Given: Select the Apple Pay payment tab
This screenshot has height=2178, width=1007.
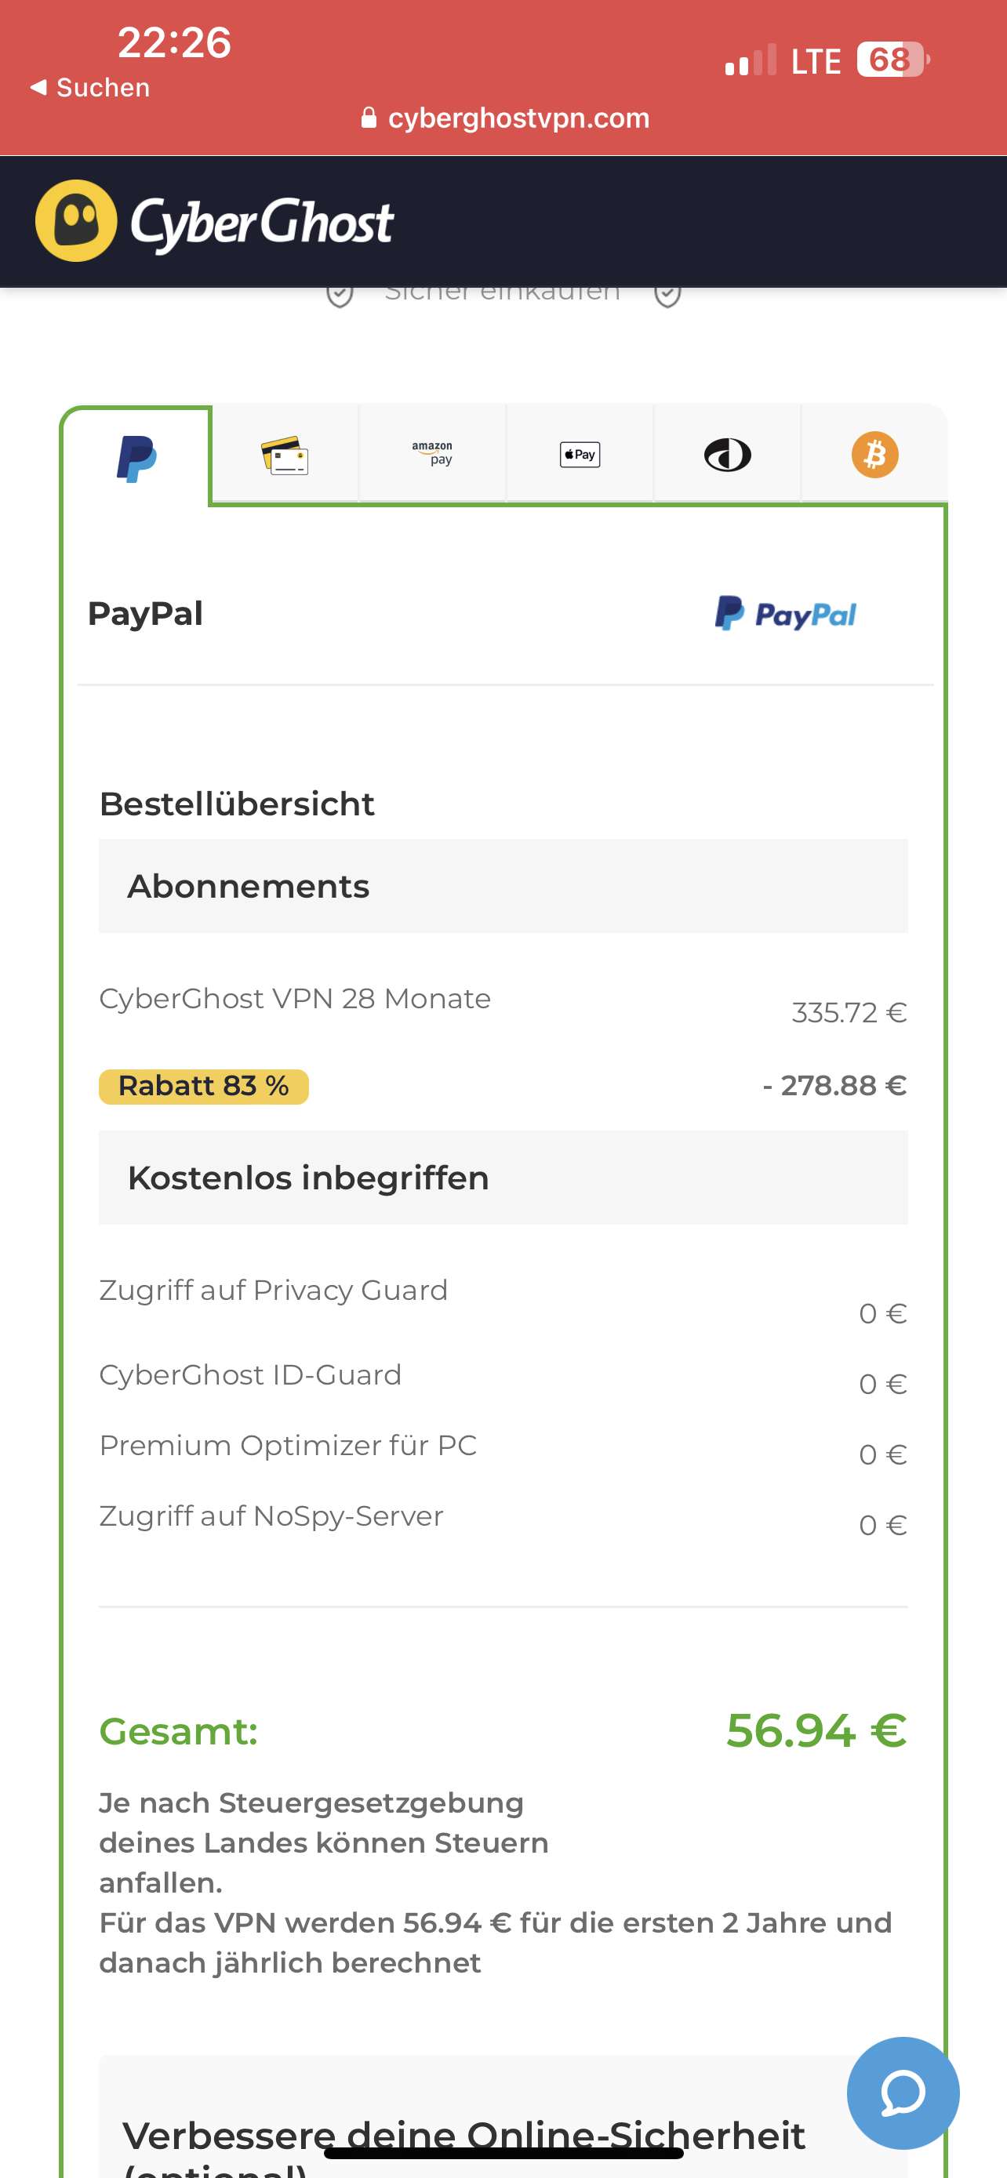Looking at the screenshot, I should [580, 454].
